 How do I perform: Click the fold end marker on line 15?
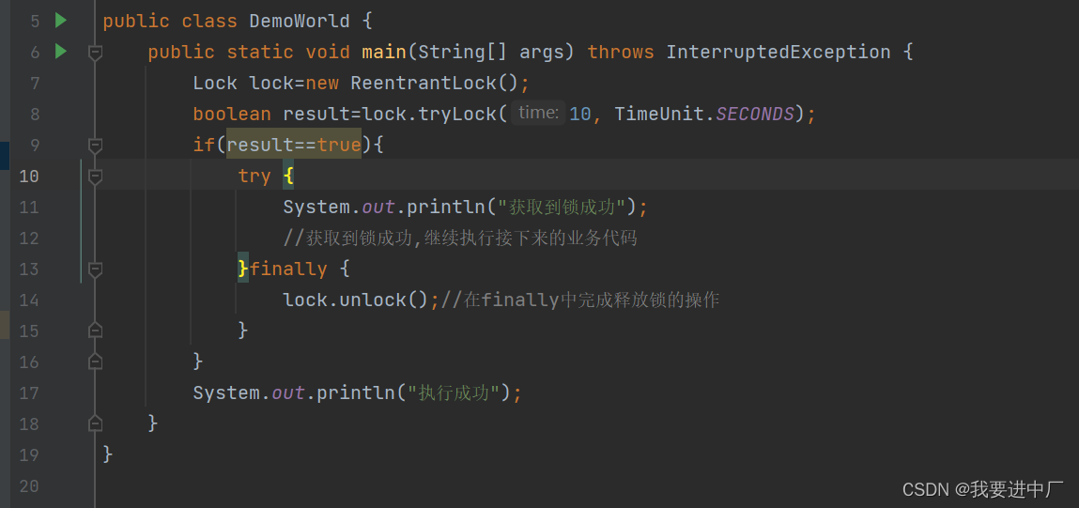(95, 330)
